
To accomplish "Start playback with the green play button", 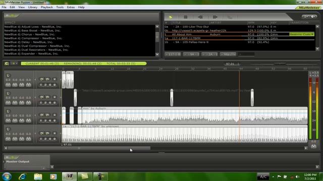I will (171, 17).
